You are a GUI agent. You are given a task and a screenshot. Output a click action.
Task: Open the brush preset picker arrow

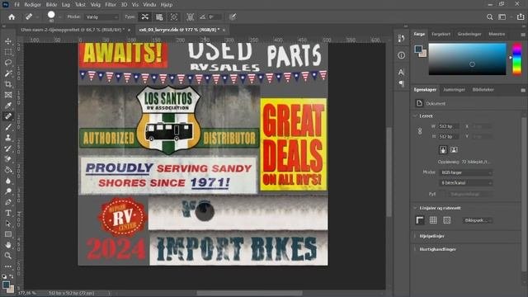click(60, 16)
